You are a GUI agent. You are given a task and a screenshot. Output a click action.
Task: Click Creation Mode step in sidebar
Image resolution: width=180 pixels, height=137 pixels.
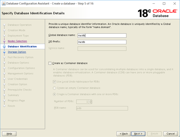[17, 30]
